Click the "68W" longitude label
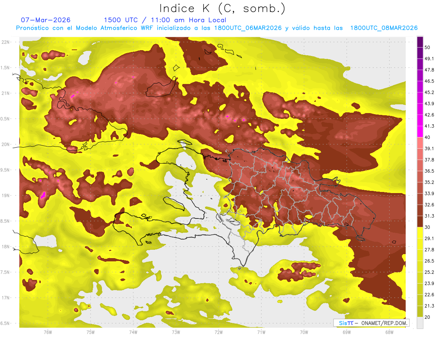 [389, 332]
